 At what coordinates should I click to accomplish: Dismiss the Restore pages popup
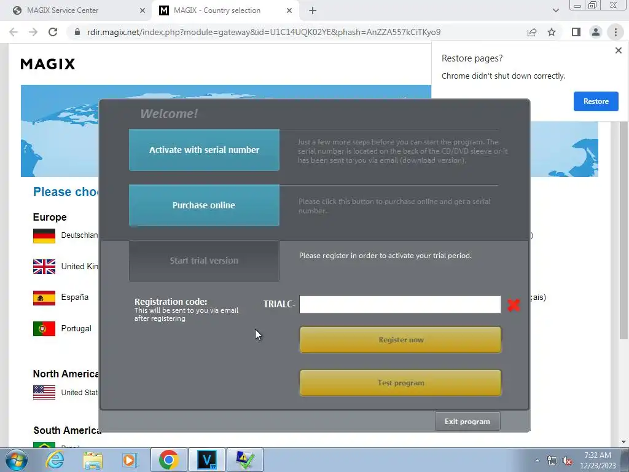(x=618, y=50)
